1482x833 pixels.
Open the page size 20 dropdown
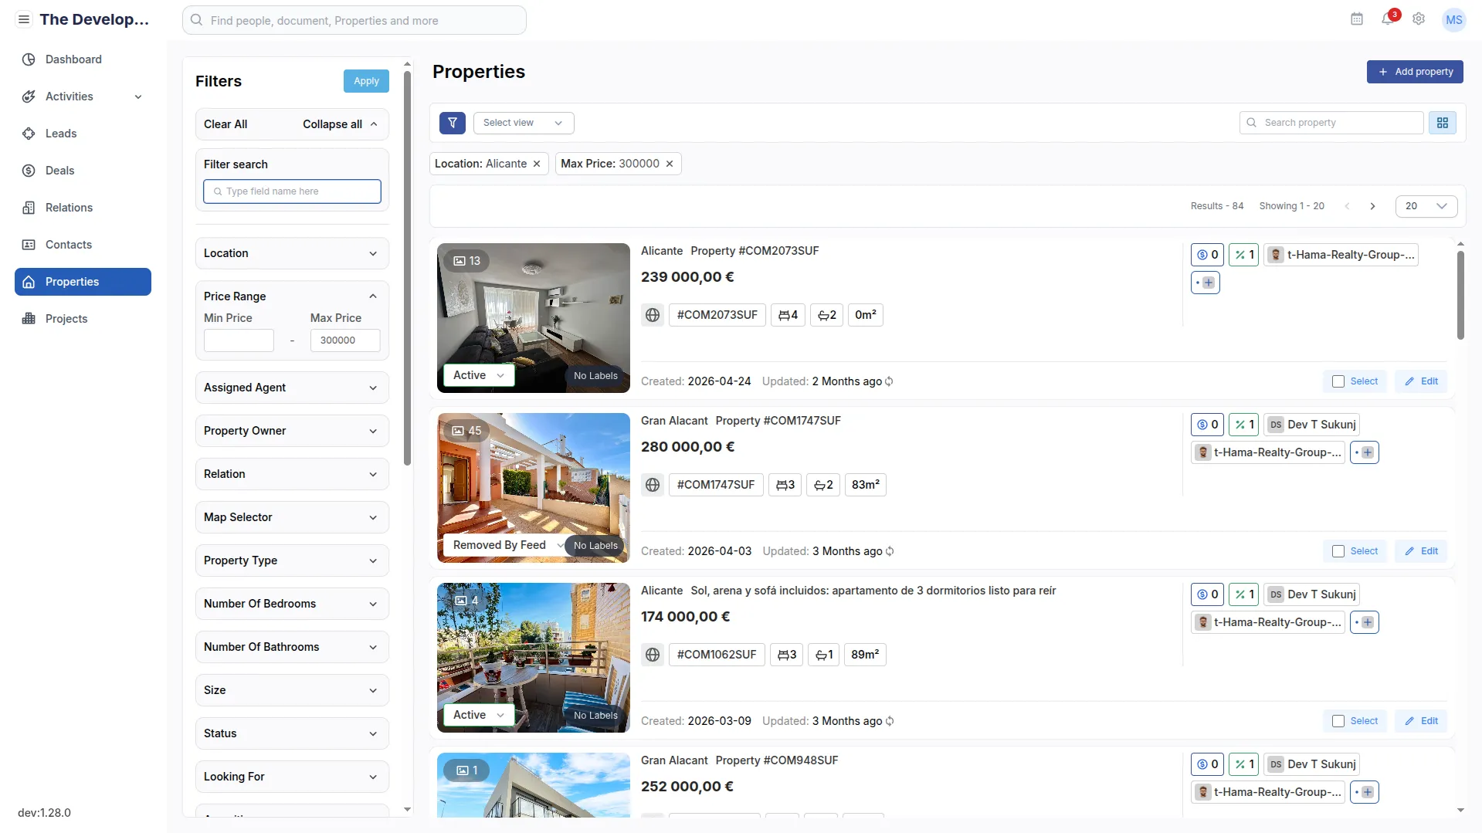(x=1426, y=206)
